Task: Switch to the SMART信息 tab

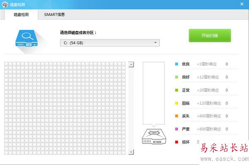Action: tap(54, 15)
